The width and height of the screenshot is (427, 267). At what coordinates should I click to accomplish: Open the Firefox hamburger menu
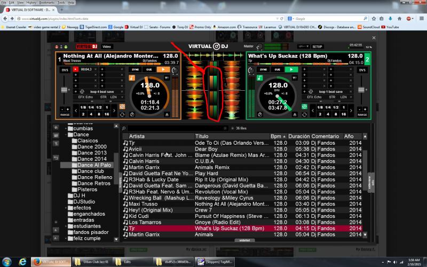(422, 19)
